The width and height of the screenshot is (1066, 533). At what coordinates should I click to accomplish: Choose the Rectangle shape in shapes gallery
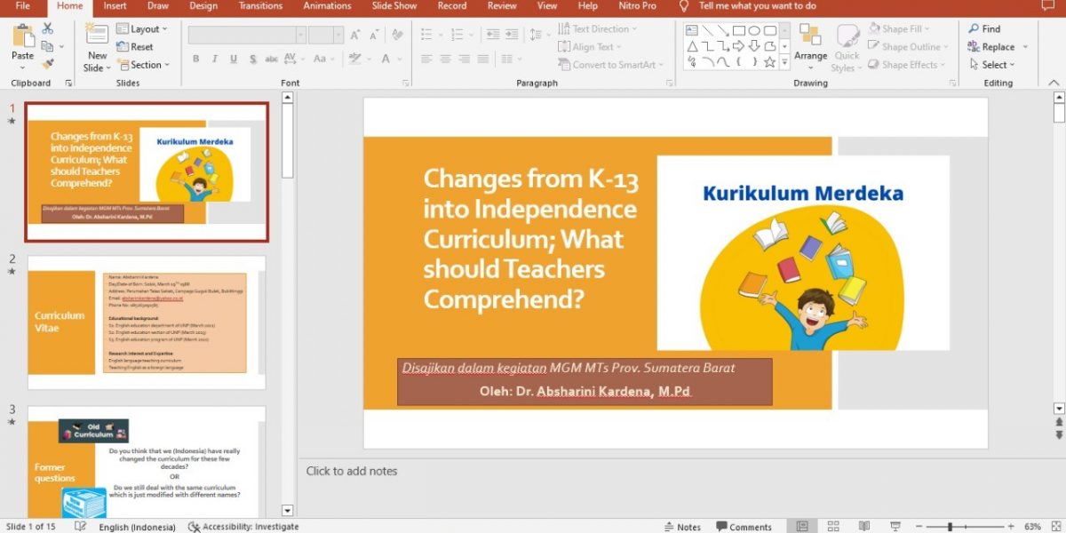coord(739,30)
